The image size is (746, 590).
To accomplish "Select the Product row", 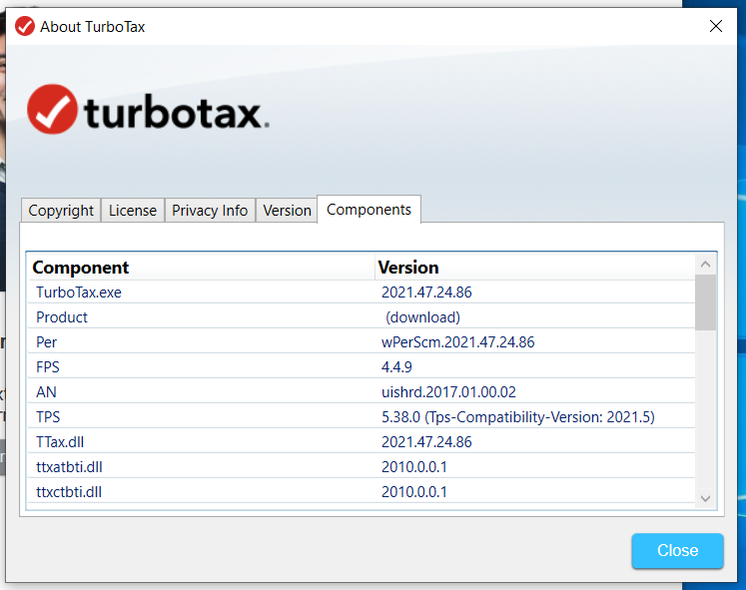I will 362,317.
